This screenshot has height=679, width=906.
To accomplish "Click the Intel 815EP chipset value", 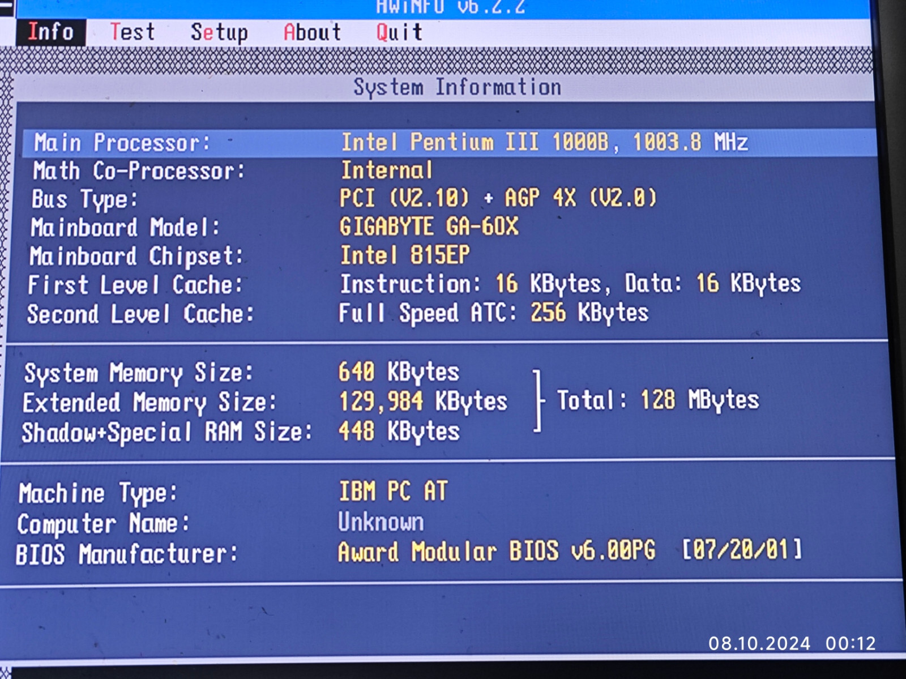I will click(404, 255).
